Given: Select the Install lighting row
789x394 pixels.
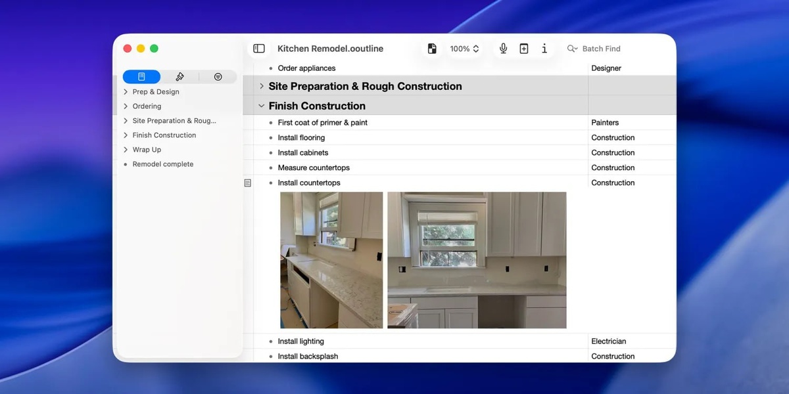Looking at the screenshot, I should click(301, 341).
